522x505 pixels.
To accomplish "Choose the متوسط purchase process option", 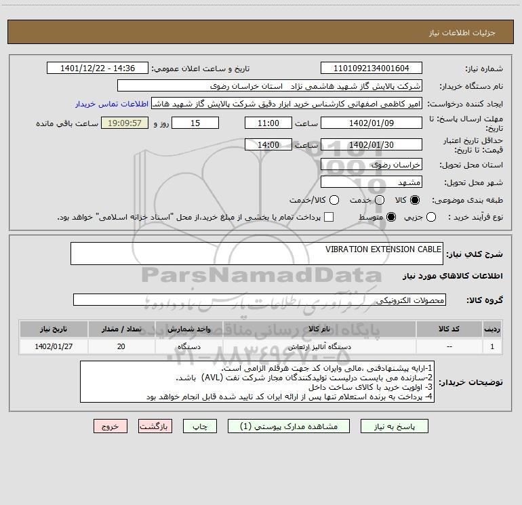I will pyautogui.click(x=391, y=217).
